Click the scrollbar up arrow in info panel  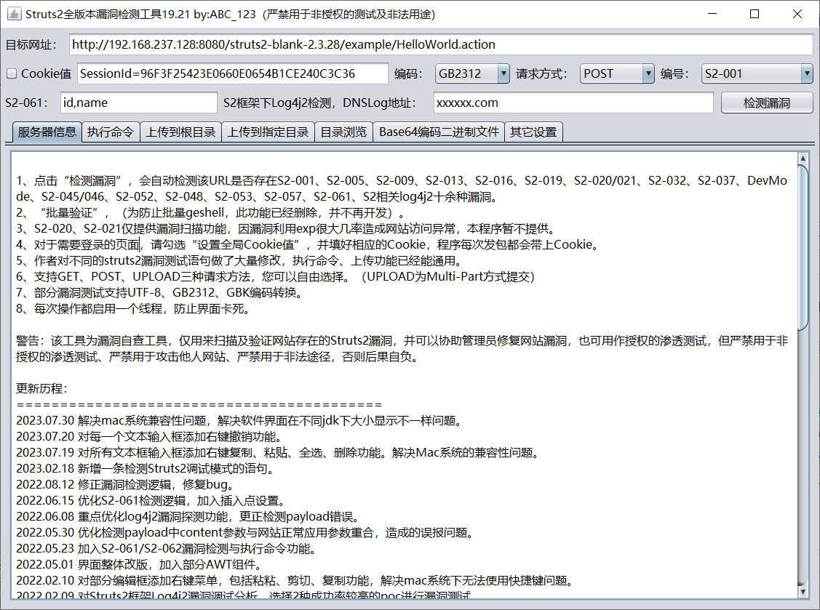pos(803,158)
